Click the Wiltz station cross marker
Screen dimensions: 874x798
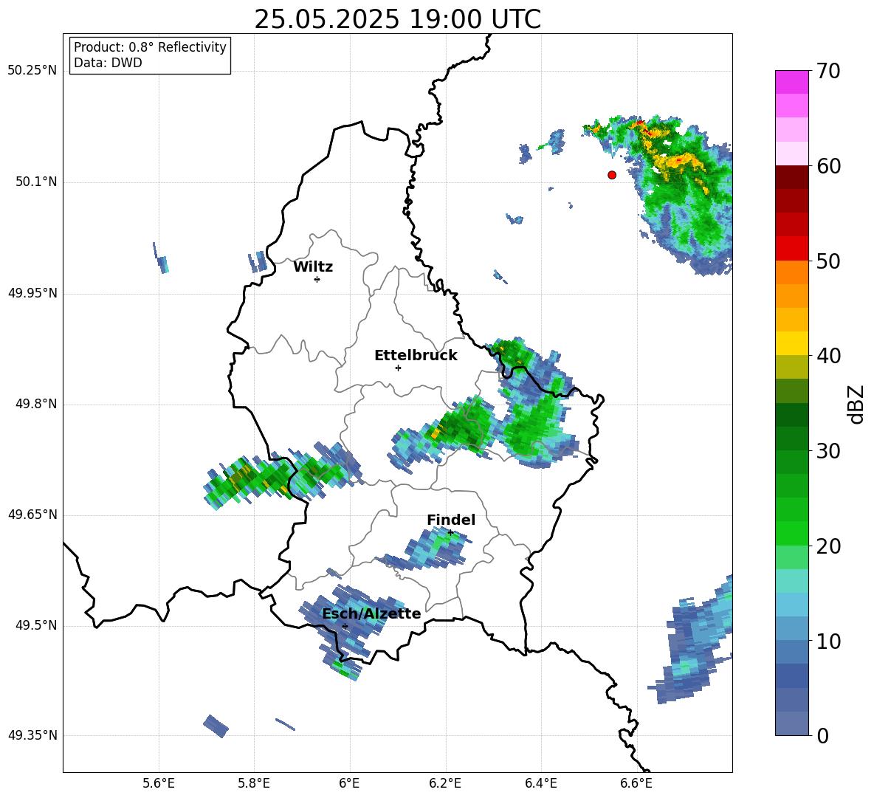(x=317, y=279)
